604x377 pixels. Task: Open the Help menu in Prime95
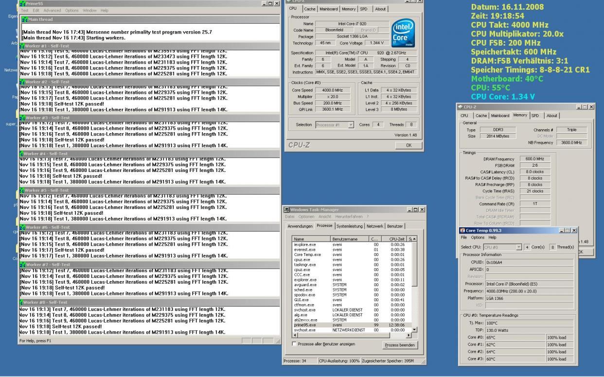tap(105, 11)
